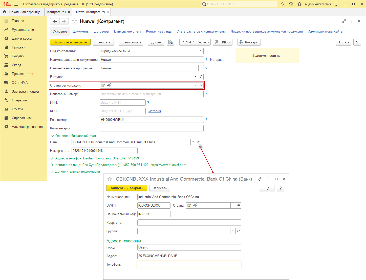Open Банковские счета tab link
This screenshot has width=366, height=280.
[127, 32]
